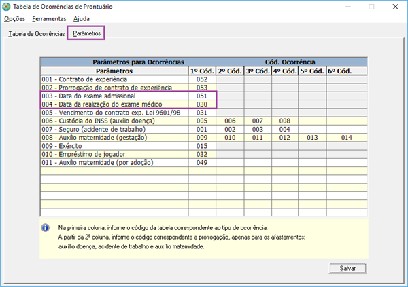Click code cell 032 for Empréstimo de jogador

[x=202, y=154]
